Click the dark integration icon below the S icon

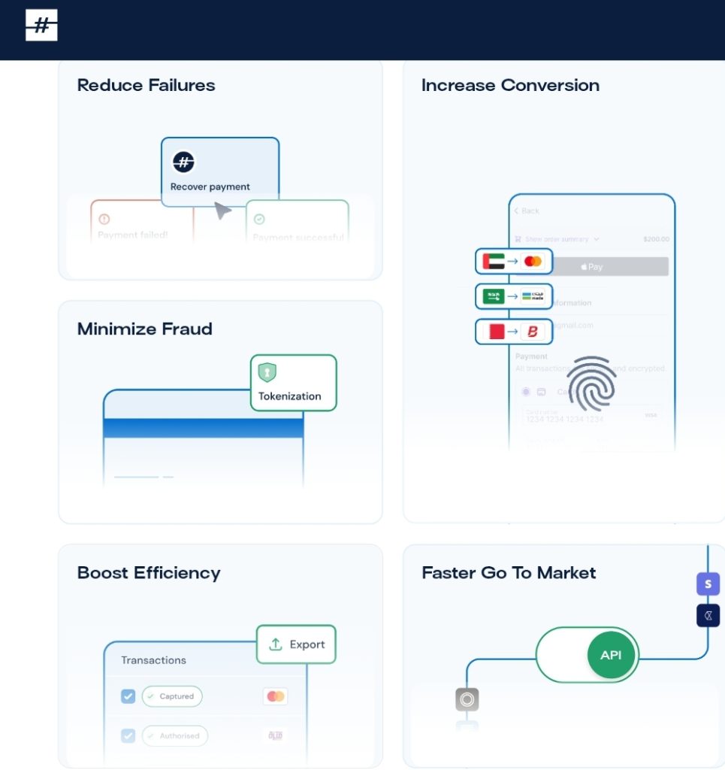pos(707,615)
